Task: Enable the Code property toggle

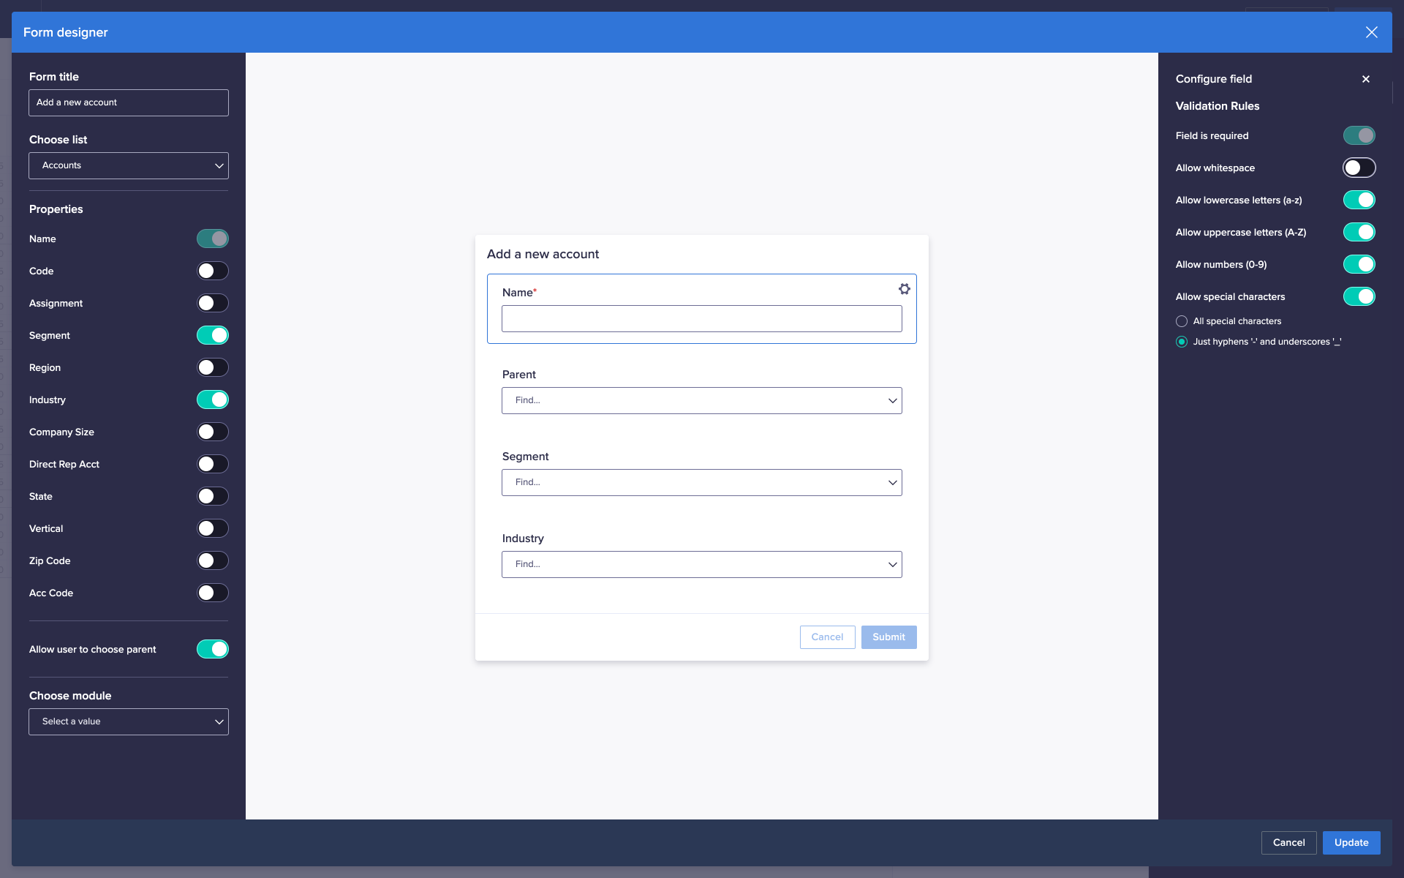Action: pos(212,271)
